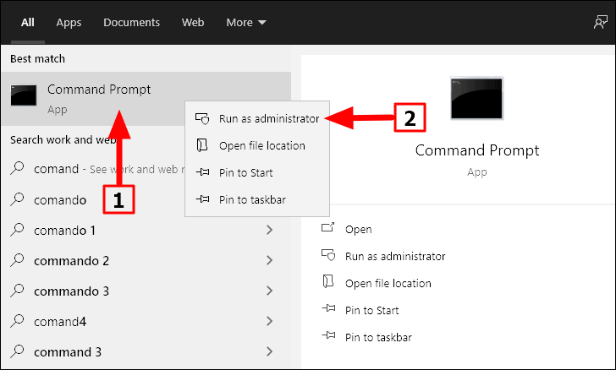This screenshot has width=616, height=370.
Task: Click pin icon beside context menu Pin to Start
Action: [x=202, y=171]
